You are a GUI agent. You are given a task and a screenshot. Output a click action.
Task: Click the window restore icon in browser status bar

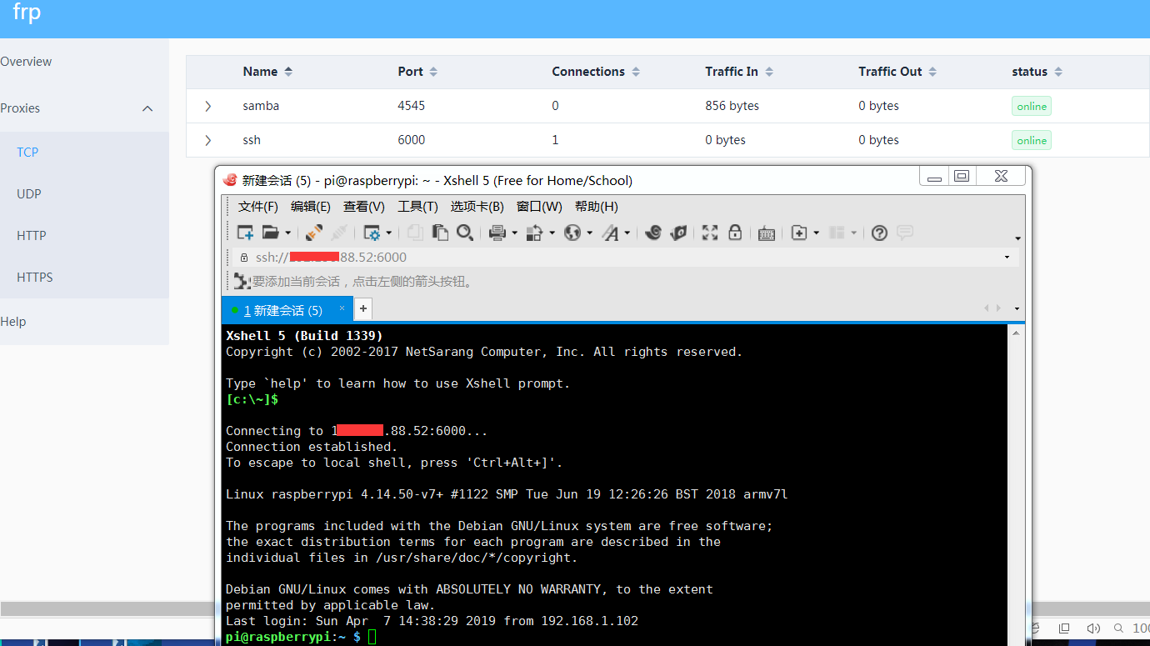click(1064, 628)
